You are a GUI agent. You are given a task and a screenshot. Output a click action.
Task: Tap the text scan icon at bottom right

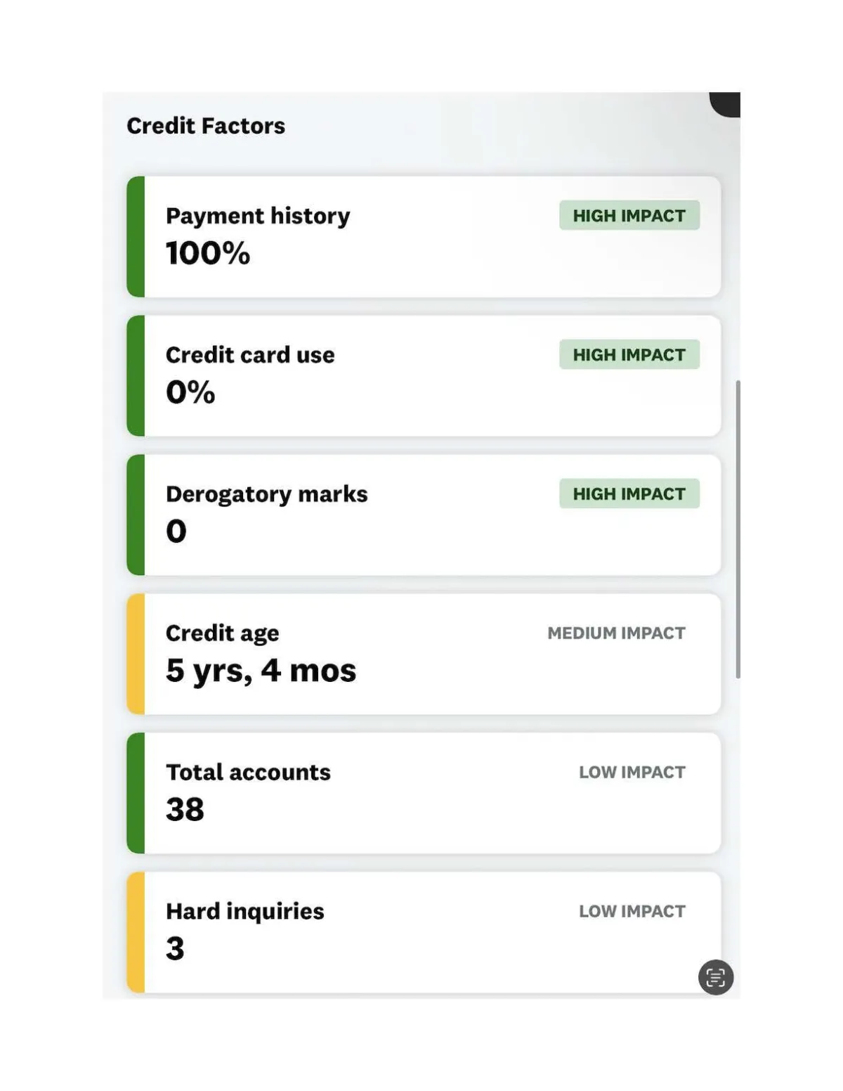click(x=715, y=977)
